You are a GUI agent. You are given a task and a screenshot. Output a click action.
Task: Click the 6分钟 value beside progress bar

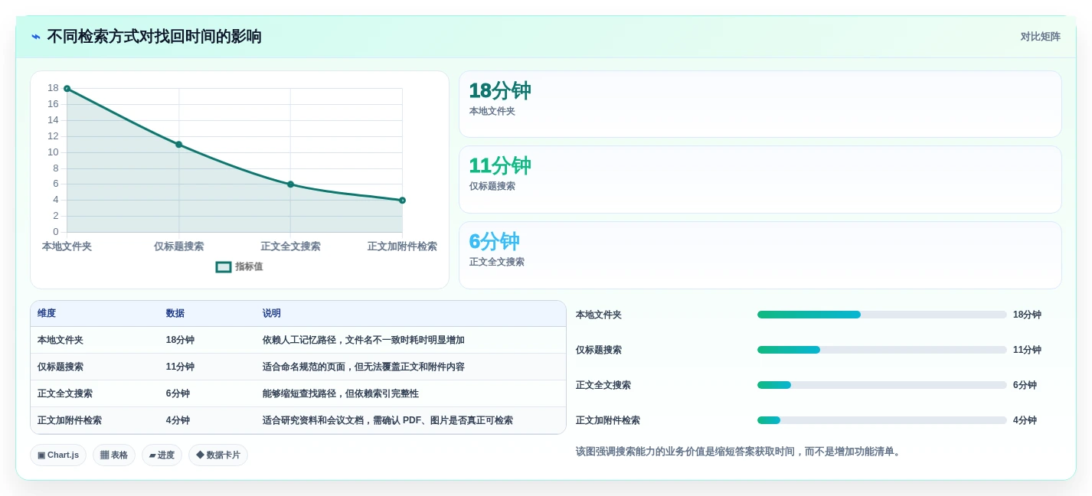(1025, 385)
